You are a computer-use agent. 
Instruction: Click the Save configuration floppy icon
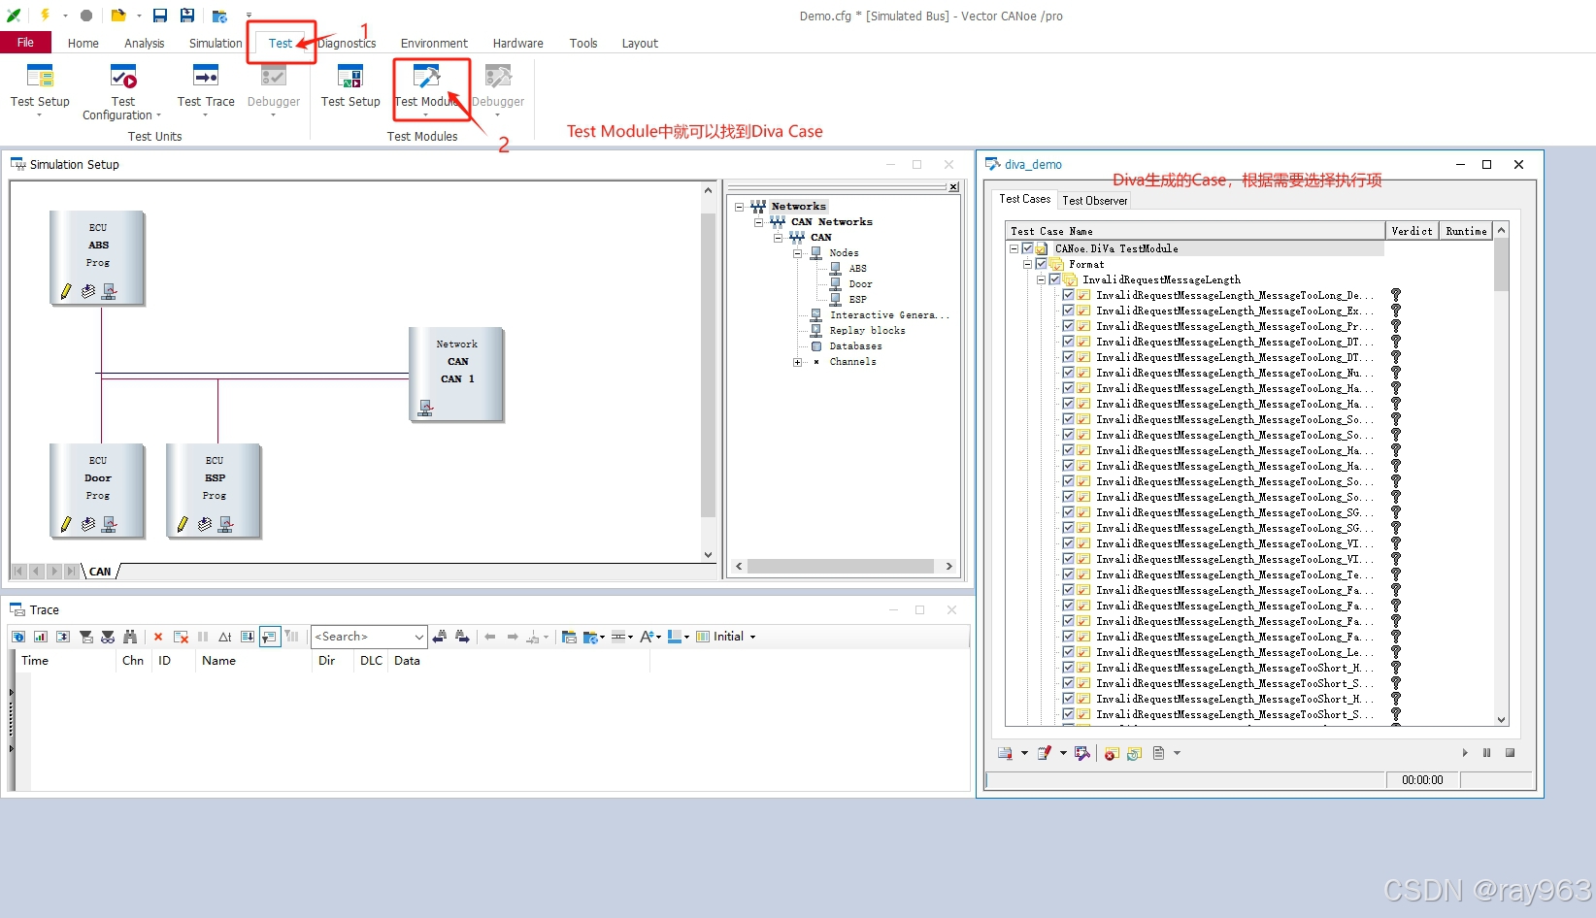(160, 16)
